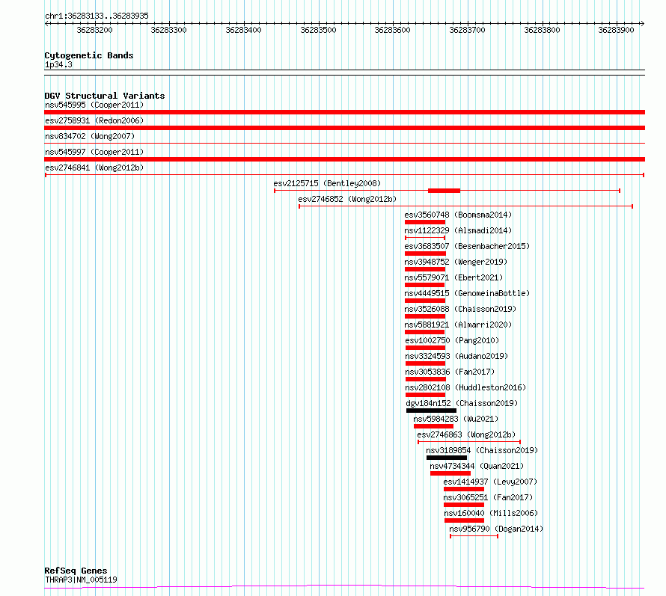Select nsv1122329 (Alsmadi2014) variant
Viewport: 666px width, 596px height.
[x=458, y=230]
